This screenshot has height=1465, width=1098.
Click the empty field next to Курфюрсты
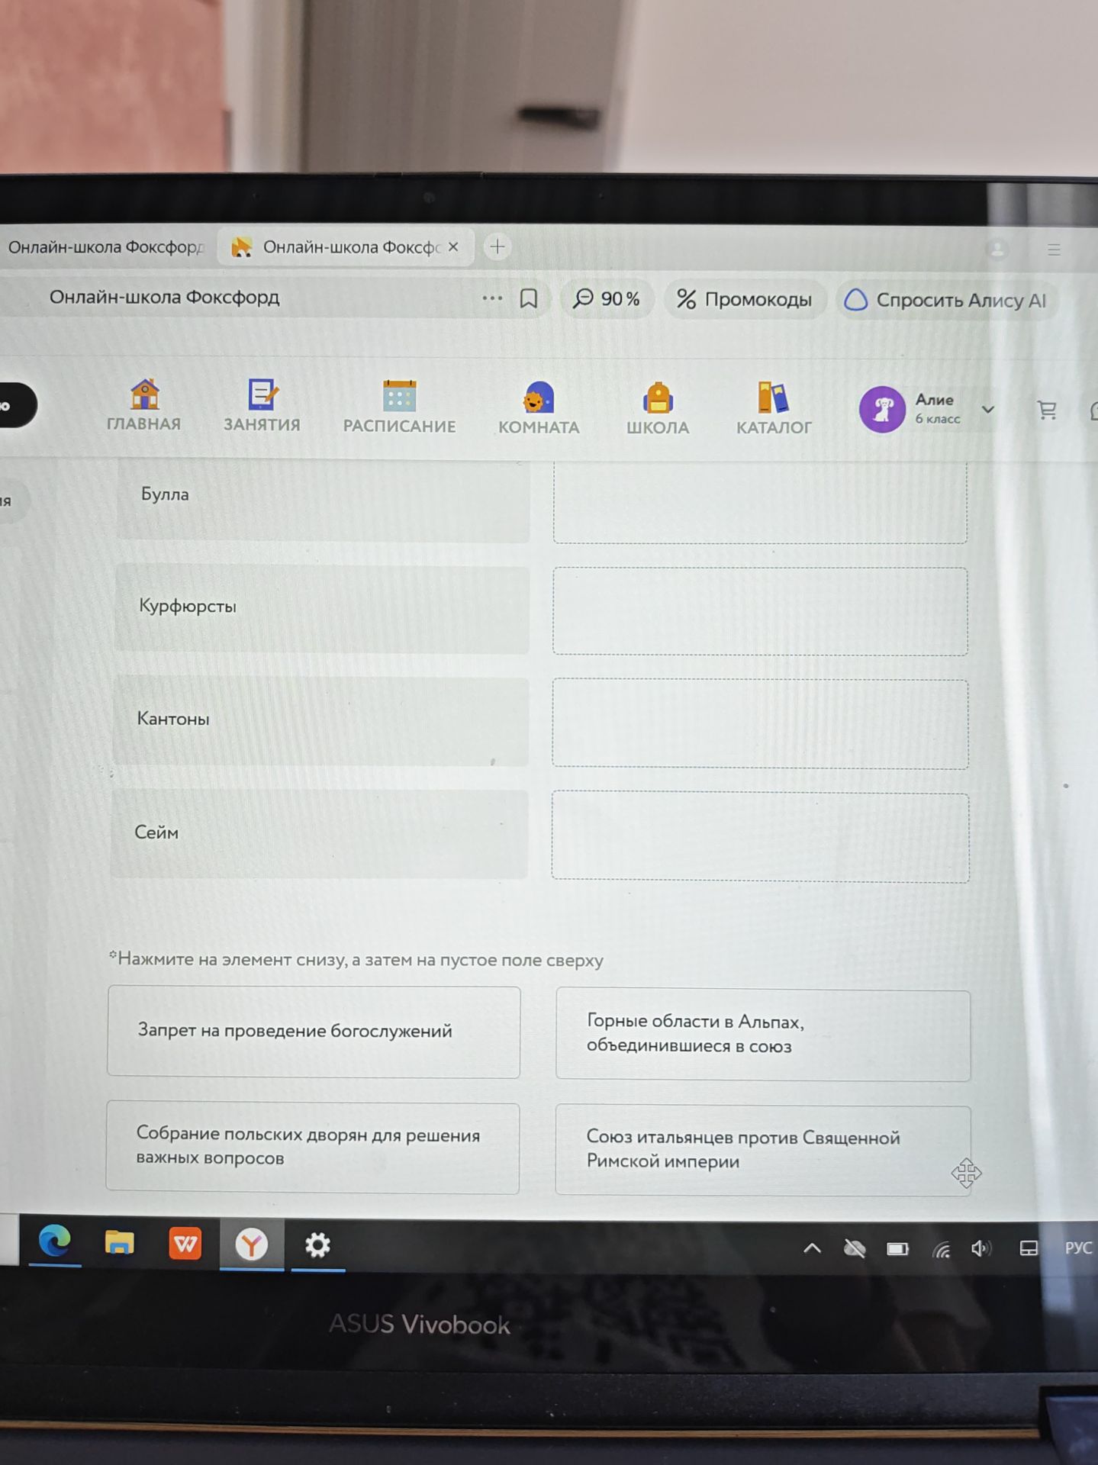tap(760, 611)
